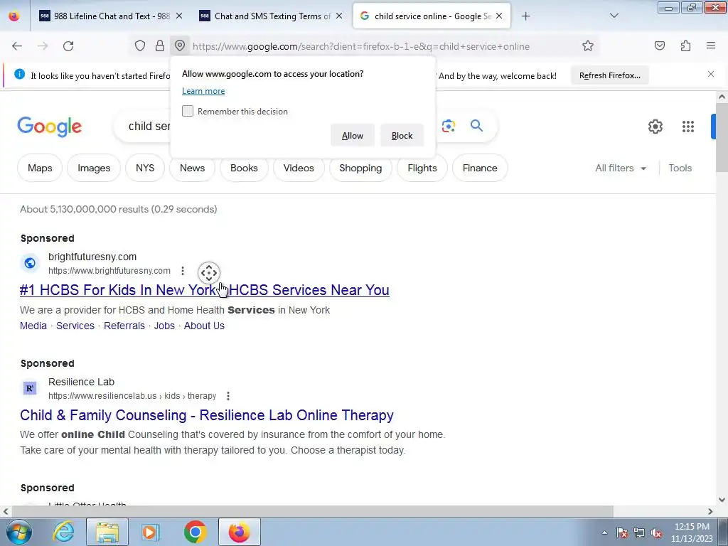Click the Google search magnifier icon
The height and width of the screenshot is (546, 728).
coord(476,125)
